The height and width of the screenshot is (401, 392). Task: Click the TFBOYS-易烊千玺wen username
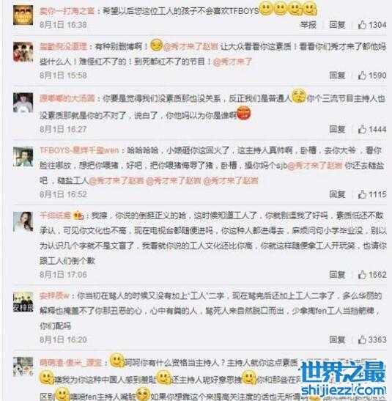(x=79, y=150)
